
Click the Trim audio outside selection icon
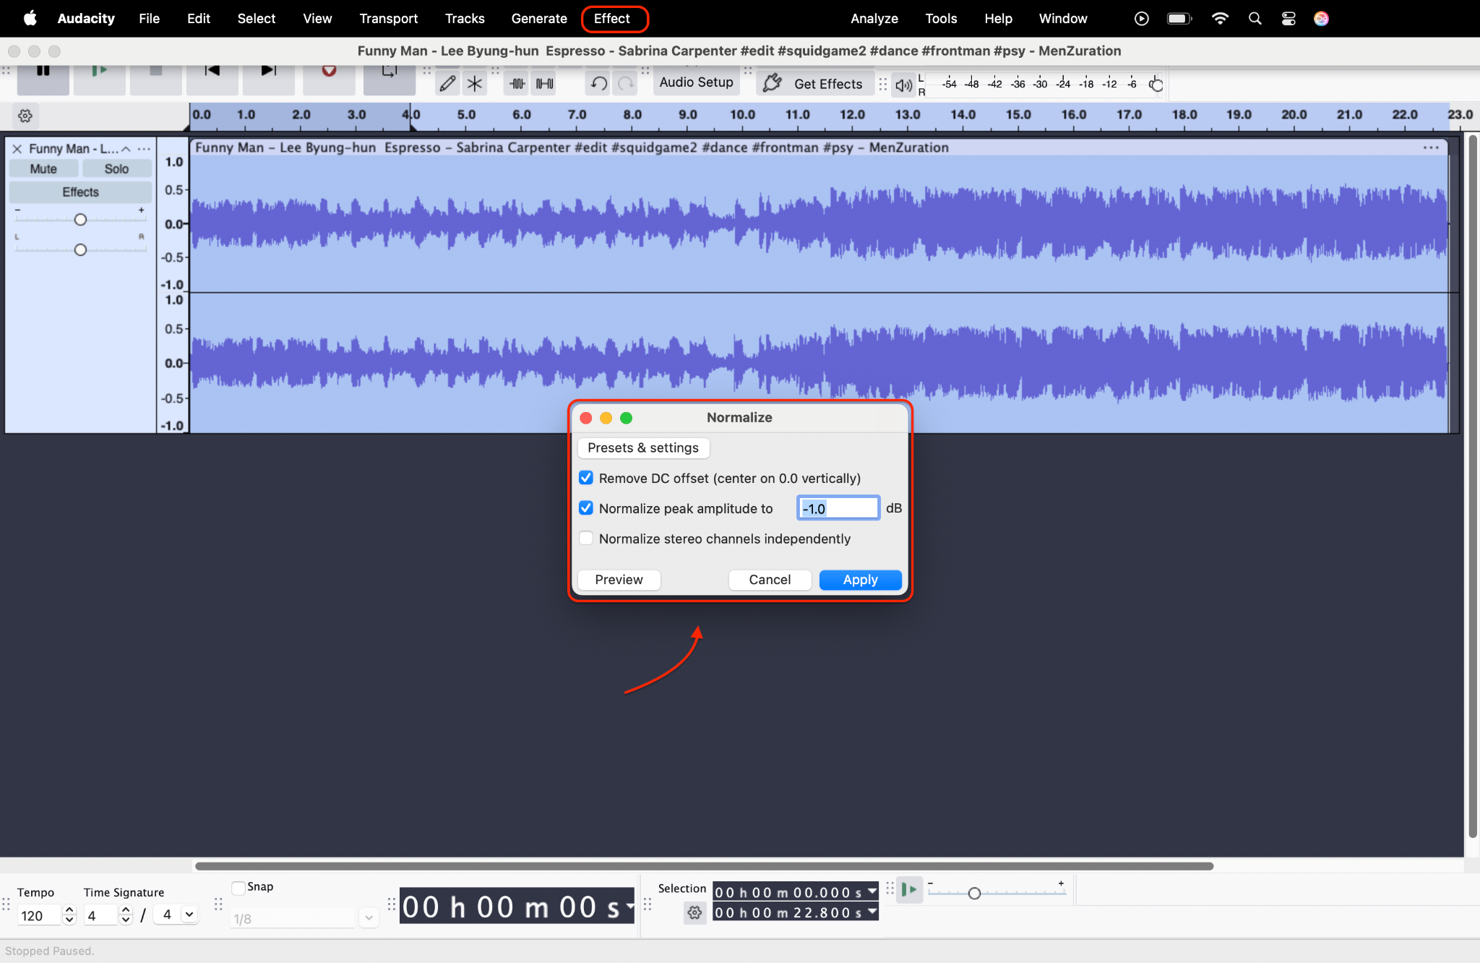click(x=517, y=84)
